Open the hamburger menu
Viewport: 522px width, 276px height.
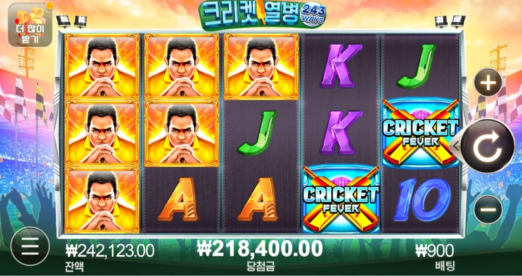pos(30,247)
